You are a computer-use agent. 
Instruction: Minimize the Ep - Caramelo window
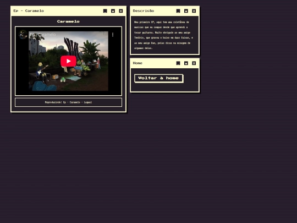coord(105,11)
